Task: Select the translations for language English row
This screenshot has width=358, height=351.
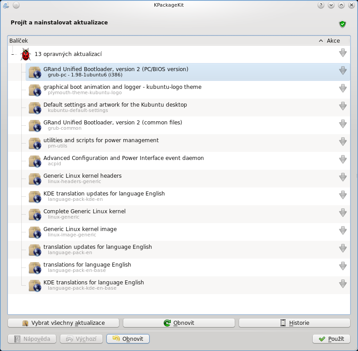Action: (x=188, y=268)
